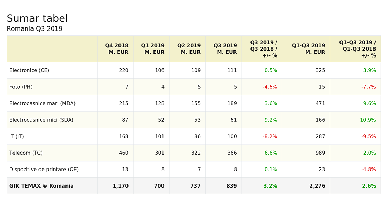Click MDA Q1 2019 value 128

click(x=160, y=103)
